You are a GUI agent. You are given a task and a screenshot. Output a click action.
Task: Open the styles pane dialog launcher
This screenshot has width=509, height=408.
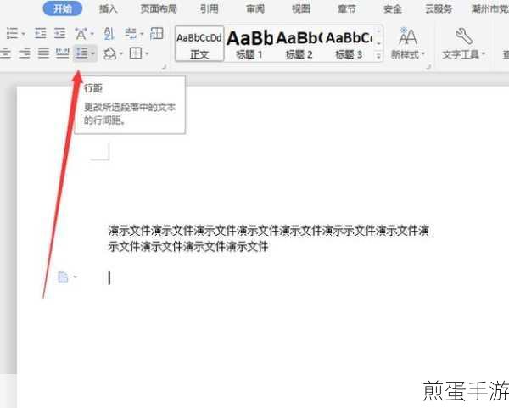tap(429, 66)
